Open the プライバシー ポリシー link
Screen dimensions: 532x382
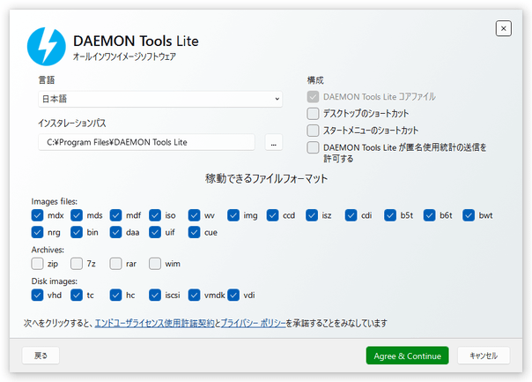click(x=253, y=323)
